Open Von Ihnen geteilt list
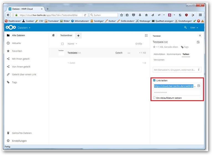The height and width of the screenshot is (155, 212). coord(21,66)
